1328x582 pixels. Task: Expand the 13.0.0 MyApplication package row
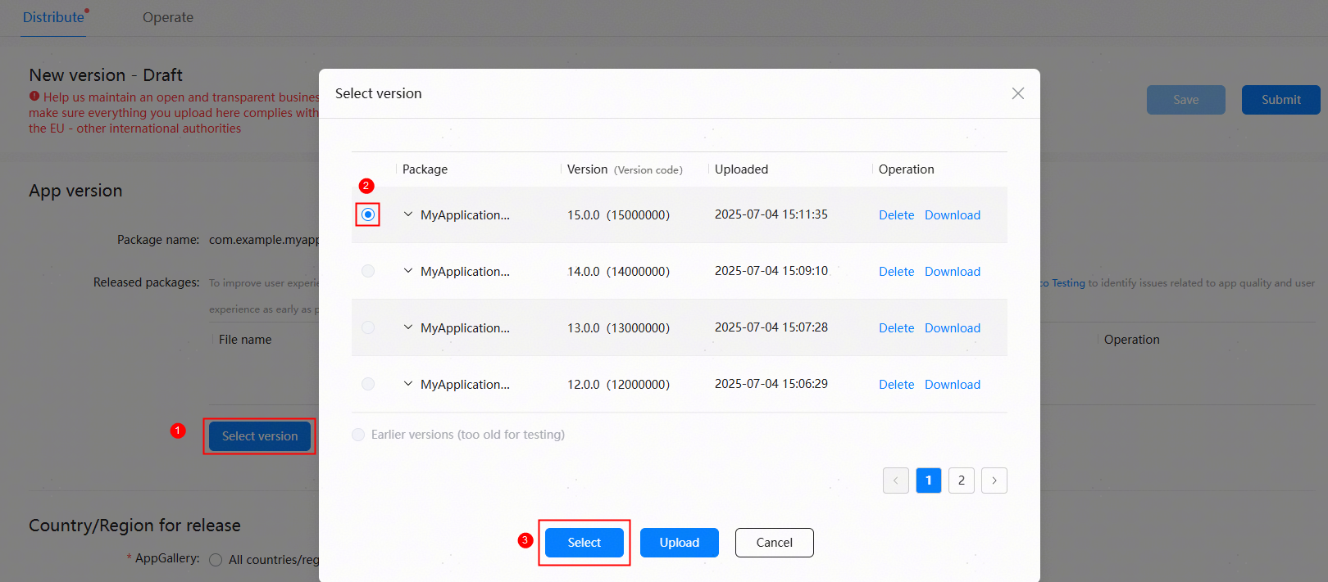[408, 327]
